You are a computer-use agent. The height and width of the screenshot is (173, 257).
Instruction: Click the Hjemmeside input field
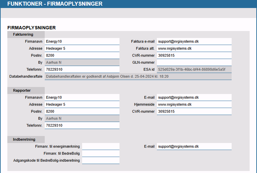click(x=194, y=104)
